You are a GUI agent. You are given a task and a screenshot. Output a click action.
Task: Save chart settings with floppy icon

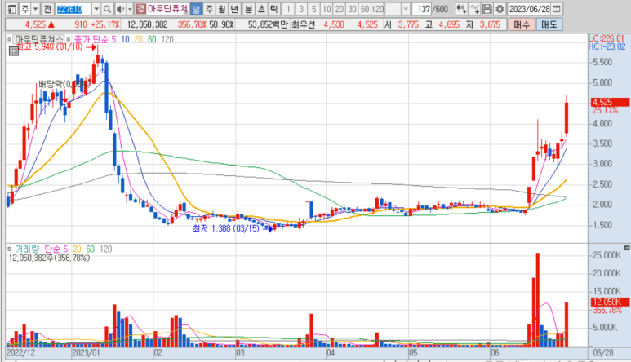pyautogui.click(x=487, y=9)
